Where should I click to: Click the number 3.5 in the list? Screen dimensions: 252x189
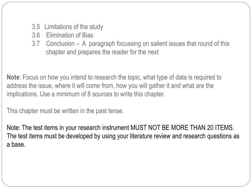(36, 27)
